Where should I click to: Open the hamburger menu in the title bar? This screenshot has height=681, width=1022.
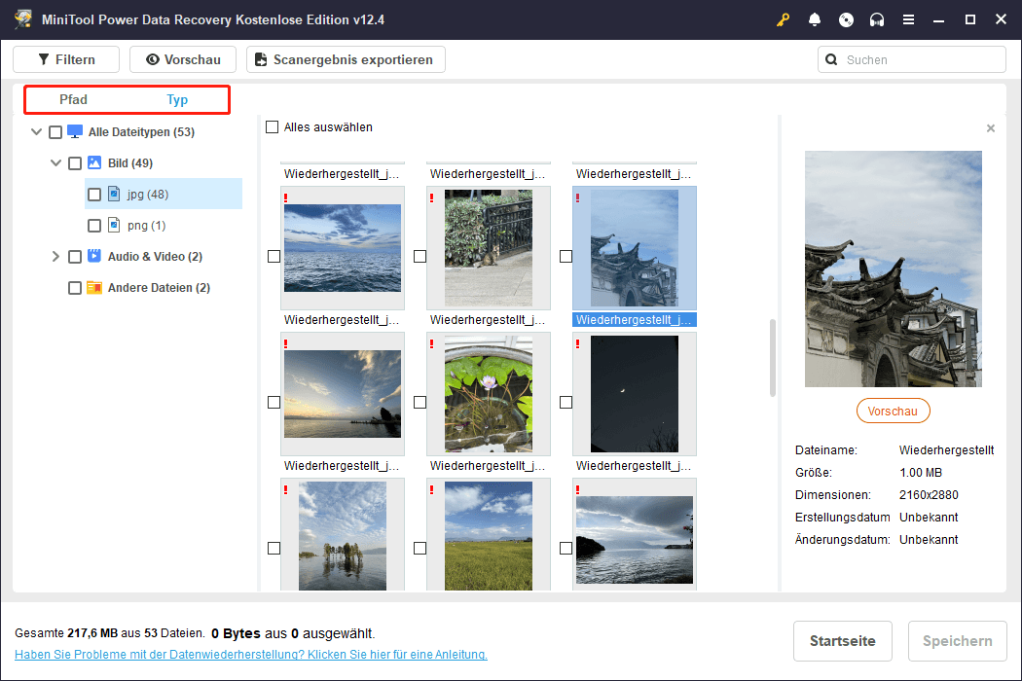[x=908, y=19]
